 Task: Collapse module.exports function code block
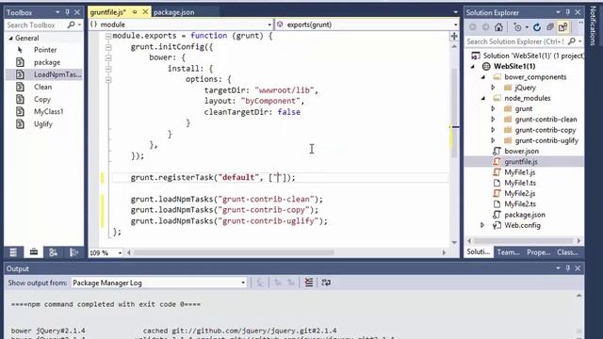click(108, 36)
